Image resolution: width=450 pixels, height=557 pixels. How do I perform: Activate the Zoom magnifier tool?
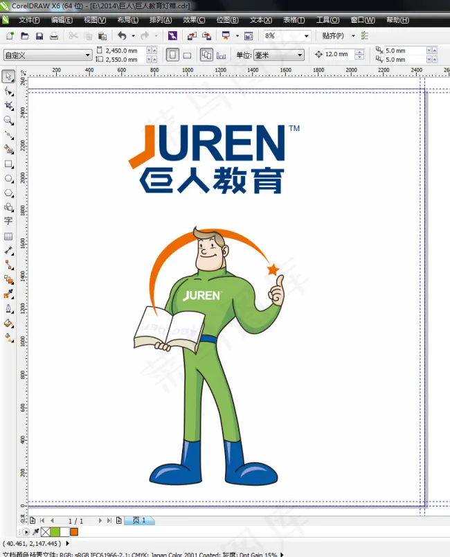8,121
